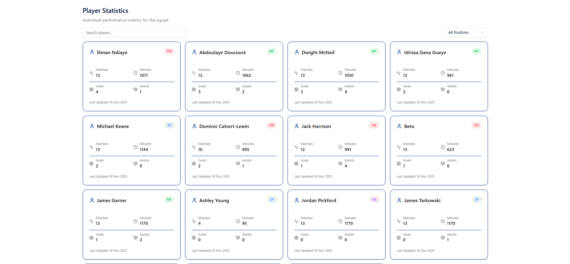Click the user icon beside Iliman Ndiaye
Image resolution: width=570 pixels, height=264 pixels.
tap(92, 52)
